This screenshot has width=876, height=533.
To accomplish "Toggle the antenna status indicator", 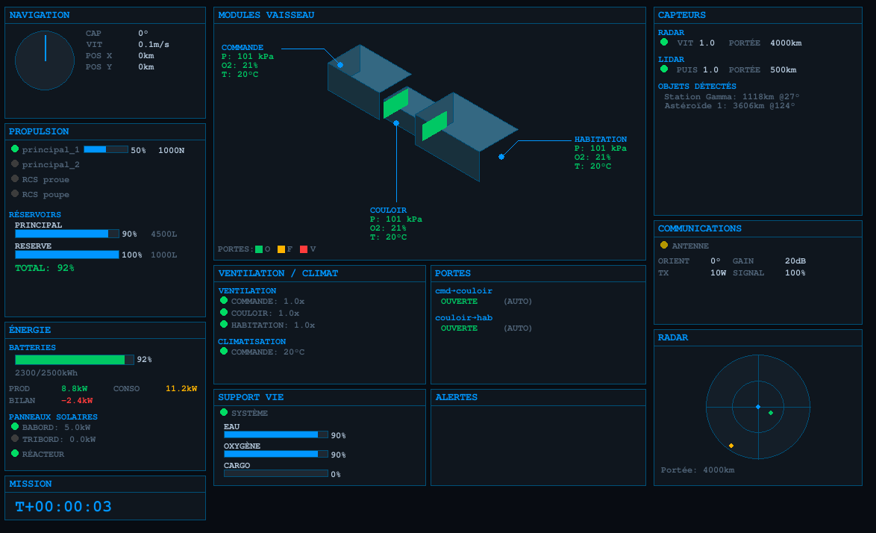I will 664,245.
